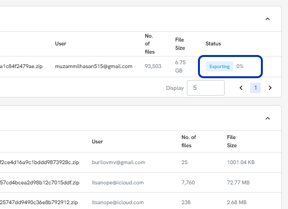Open the a1c84f2479ae.zip file entry
Image resolution: width=288 pixels, height=209 pixels.
[x=21, y=66]
